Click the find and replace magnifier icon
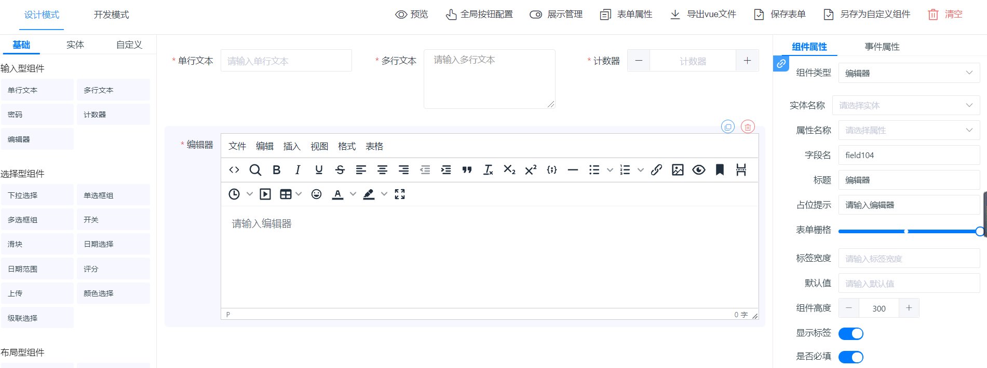 [x=255, y=170]
